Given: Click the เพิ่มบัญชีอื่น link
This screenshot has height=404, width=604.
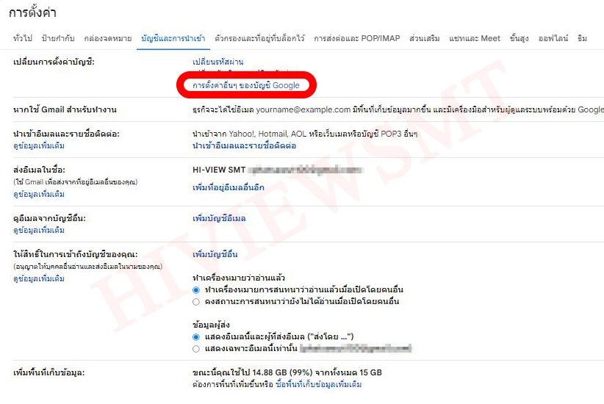Looking at the screenshot, I should (x=215, y=254).
